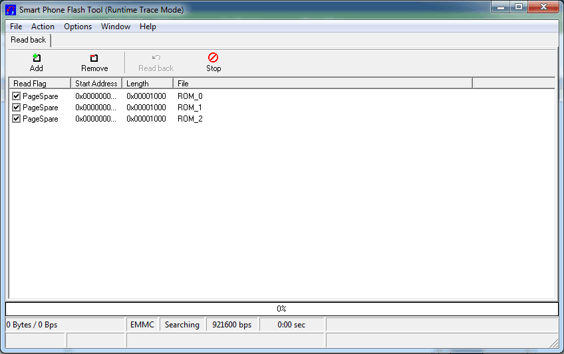Viewport: 564px width, 354px height.
Task: Click the start address of ROM_0 row
Action: (96, 96)
